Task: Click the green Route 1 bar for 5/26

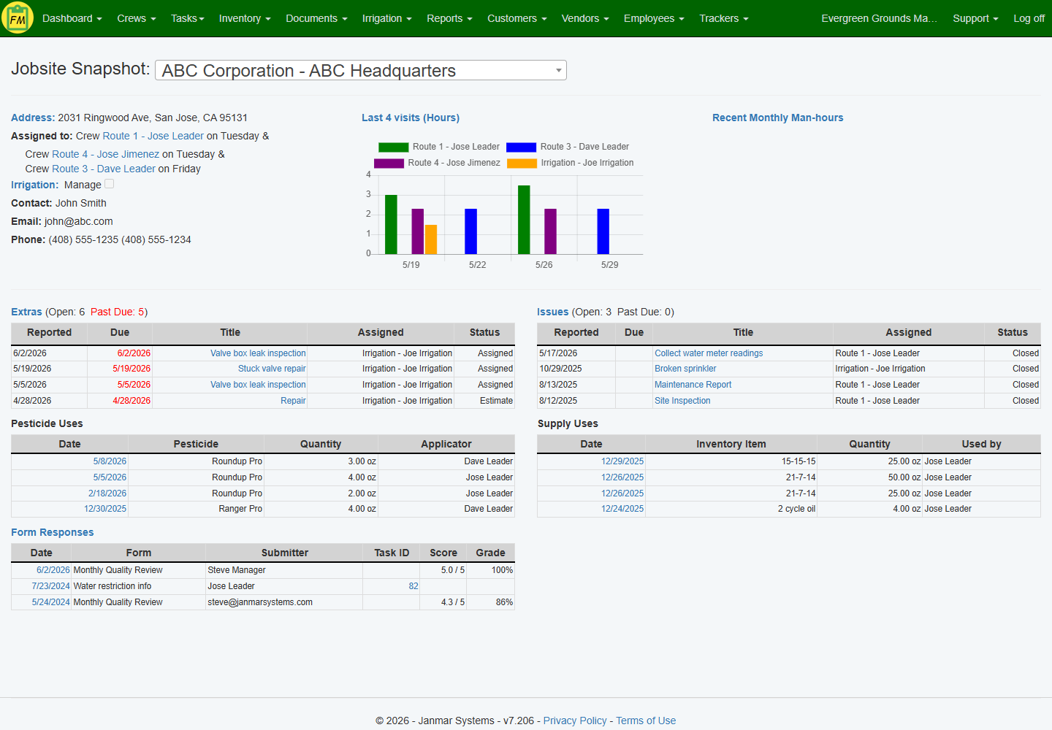Action: pyautogui.click(x=524, y=220)
